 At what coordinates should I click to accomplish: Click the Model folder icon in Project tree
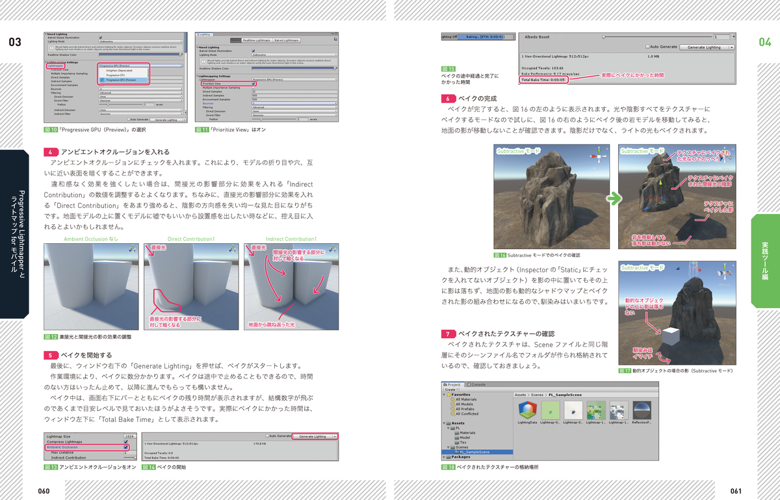coord(457,438)
